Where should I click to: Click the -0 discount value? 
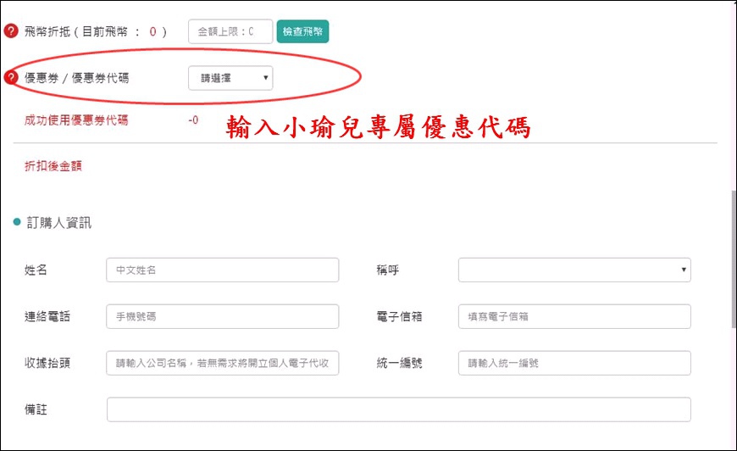pyautogui.click(x=193, y=120)
